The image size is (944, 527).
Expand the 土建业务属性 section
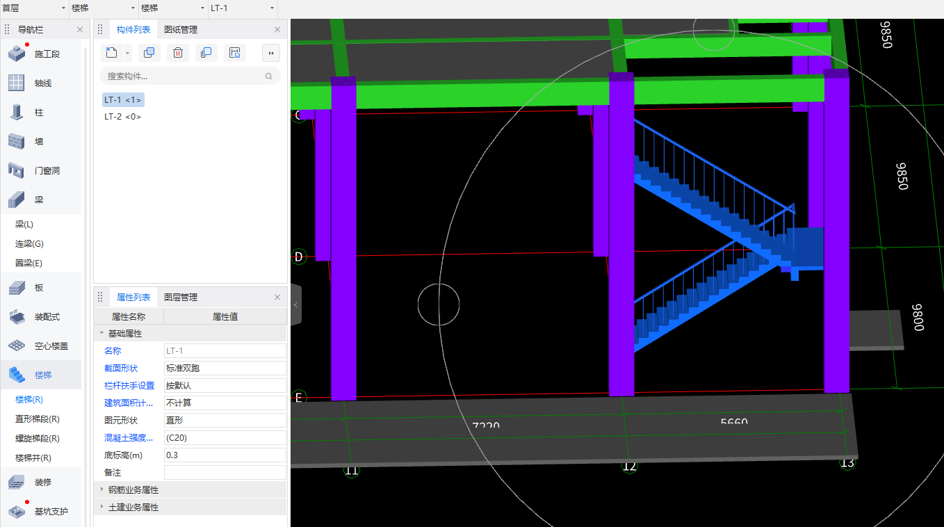102,507
